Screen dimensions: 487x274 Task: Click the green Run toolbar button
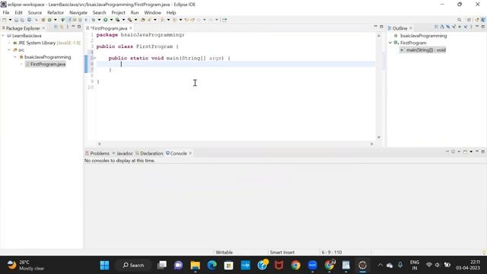click(106, 20)
